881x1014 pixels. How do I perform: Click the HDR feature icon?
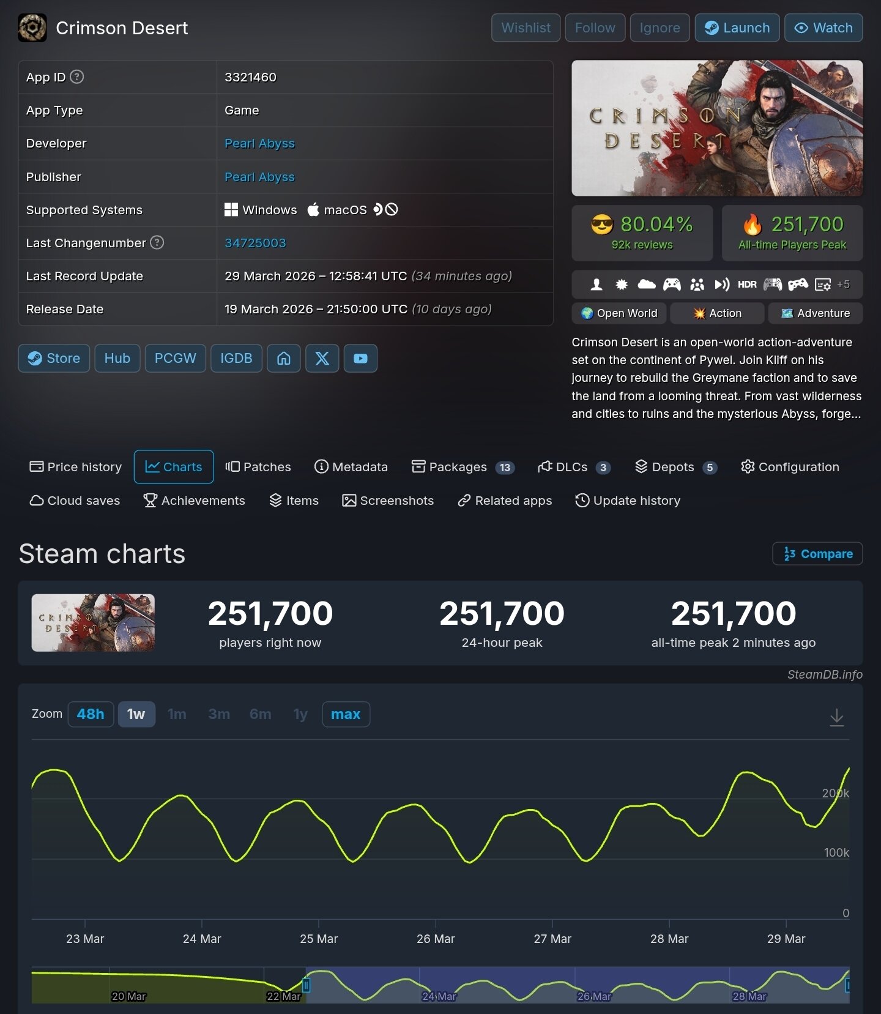747,285
